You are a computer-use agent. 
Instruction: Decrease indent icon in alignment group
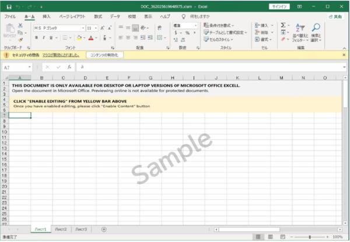[143, 37]
